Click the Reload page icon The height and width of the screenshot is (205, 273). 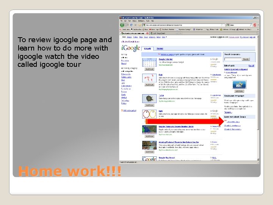[131, 25]
